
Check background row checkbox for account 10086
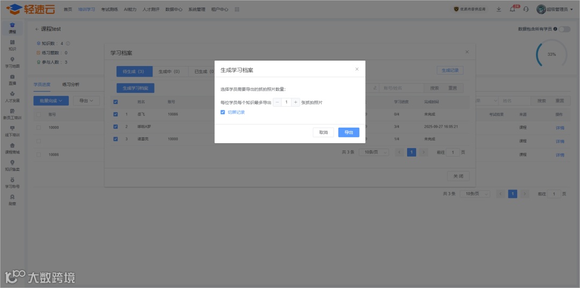[39, 154]
